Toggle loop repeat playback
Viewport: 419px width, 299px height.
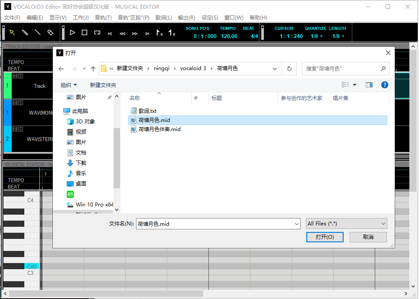click(97, 32)
